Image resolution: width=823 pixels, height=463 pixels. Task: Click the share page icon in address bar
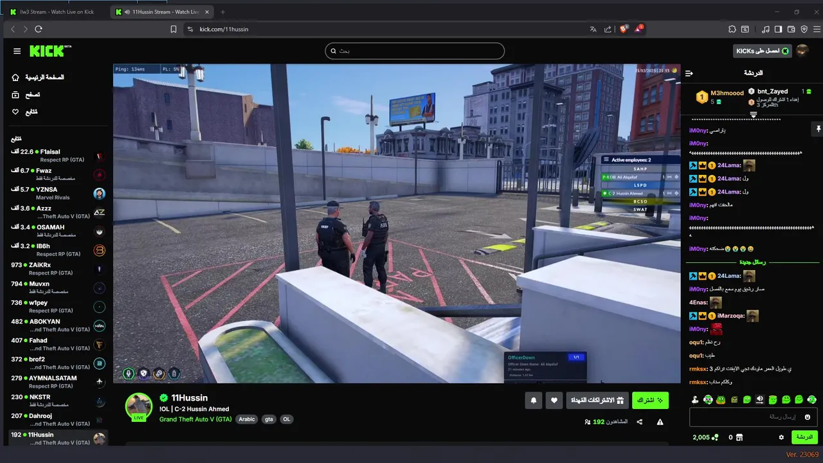[x=608, y=29]
